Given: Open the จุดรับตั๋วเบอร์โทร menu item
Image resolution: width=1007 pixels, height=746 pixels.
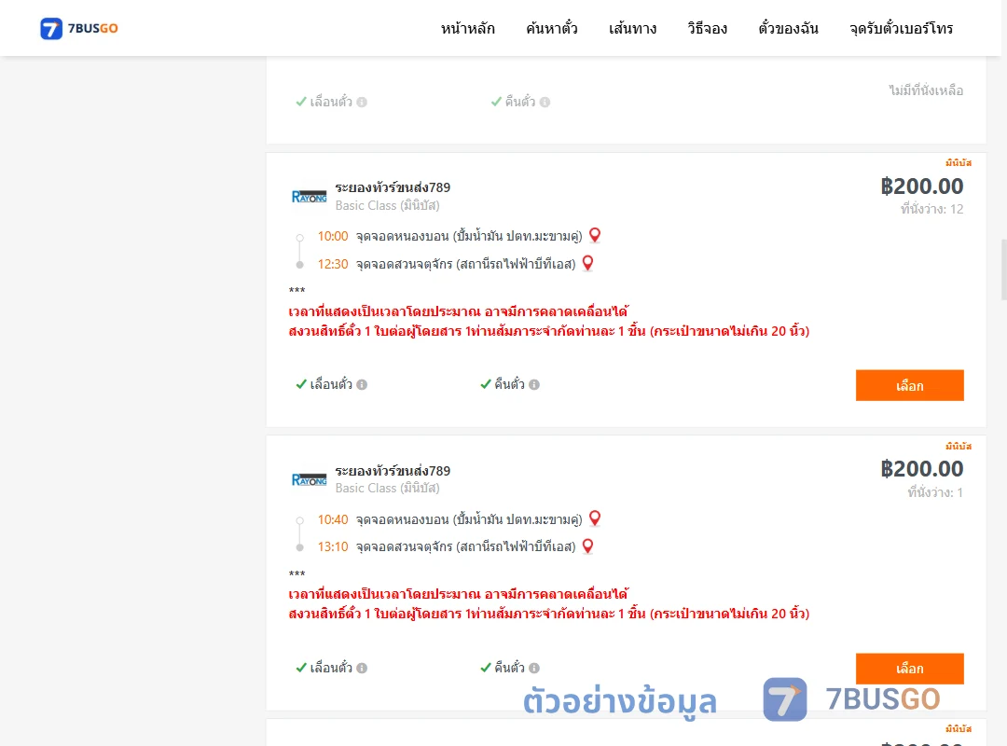Looking at the screenshot, I should (901, 28).
